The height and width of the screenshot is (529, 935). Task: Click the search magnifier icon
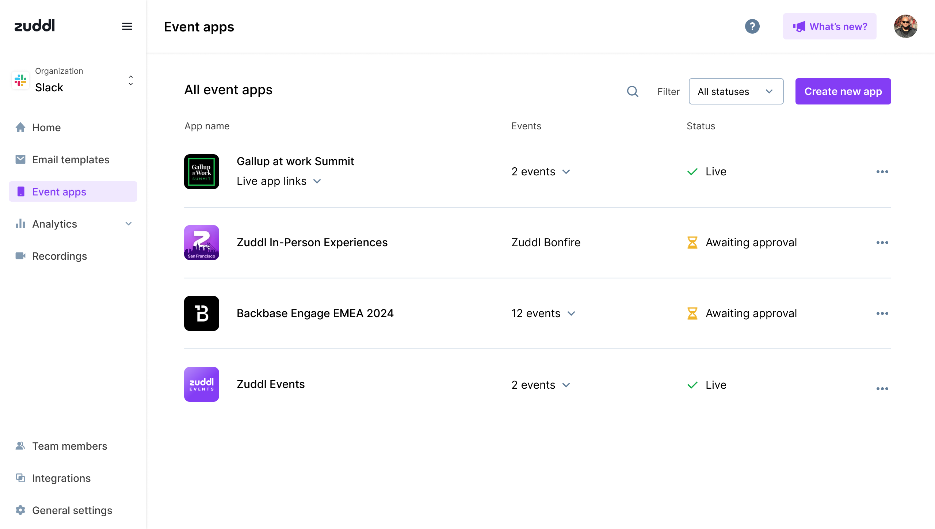[633, 91]
